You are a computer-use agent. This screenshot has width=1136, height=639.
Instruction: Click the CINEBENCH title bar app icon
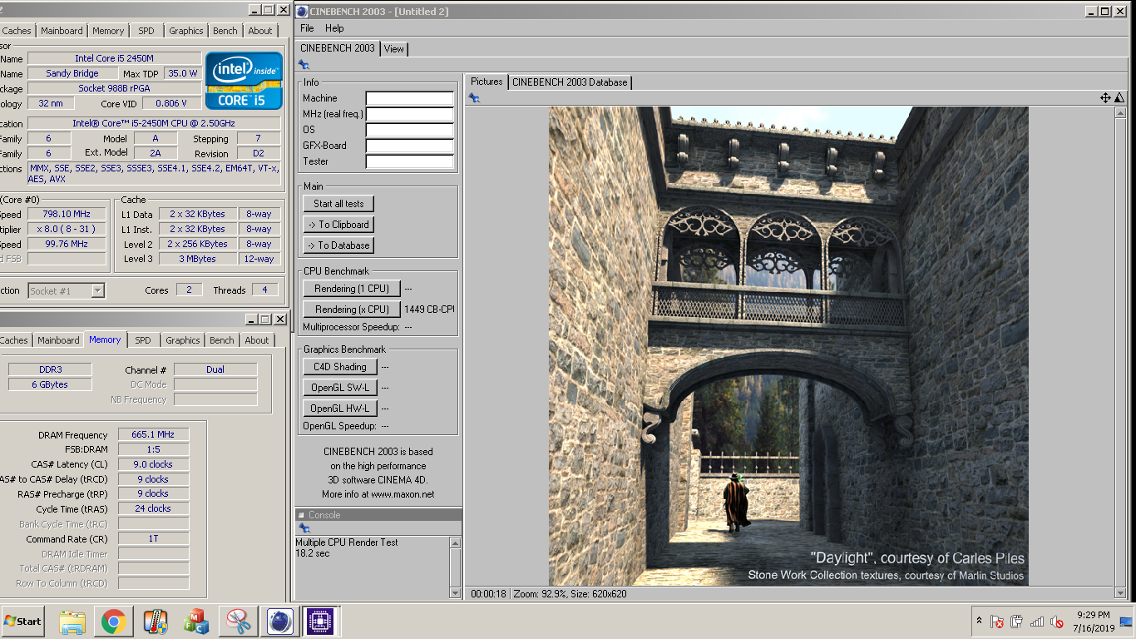[302, 11]
